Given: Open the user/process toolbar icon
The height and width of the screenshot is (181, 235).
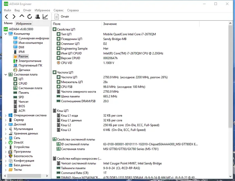Looking at the screenshot, I should [37, 16].
